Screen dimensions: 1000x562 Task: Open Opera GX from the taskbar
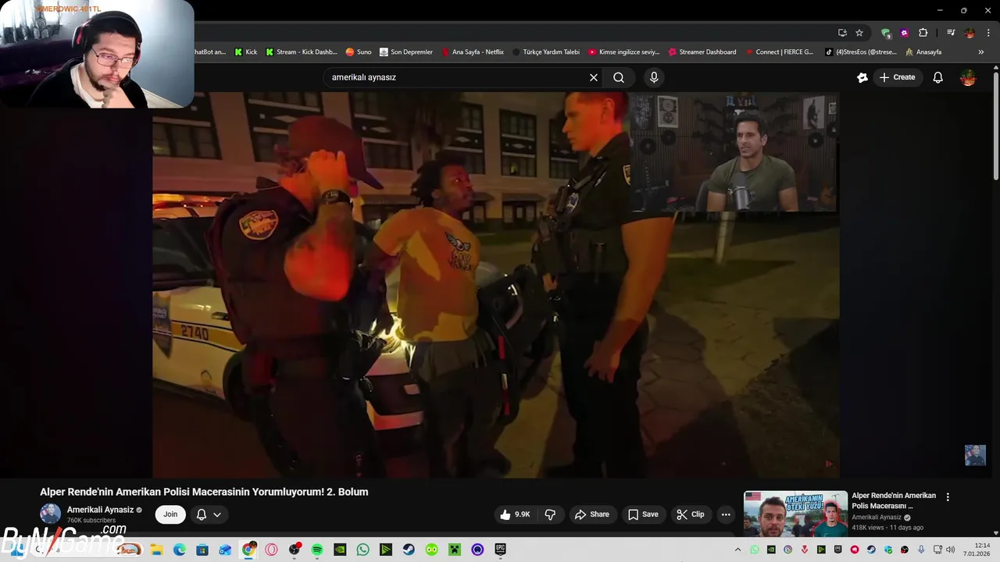click(271, 550)
